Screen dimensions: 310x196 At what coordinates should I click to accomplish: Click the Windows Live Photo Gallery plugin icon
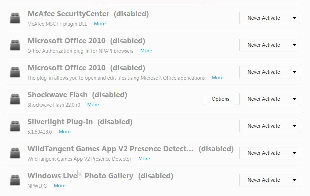tap(15, 180)
